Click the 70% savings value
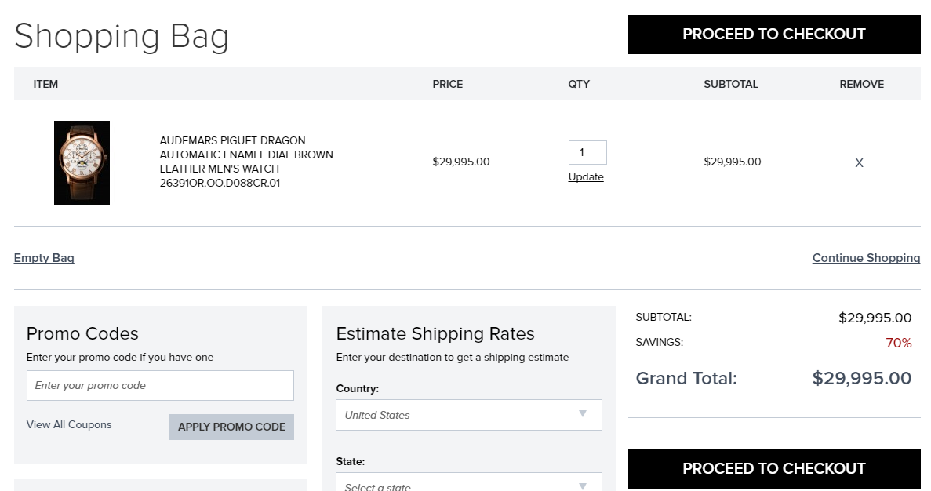 (898, 343)
